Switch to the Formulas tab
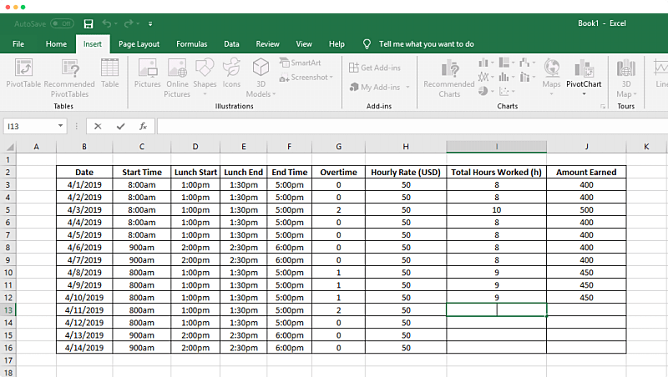668x377 pixels. pyautogui.click(x=191, y=43)
